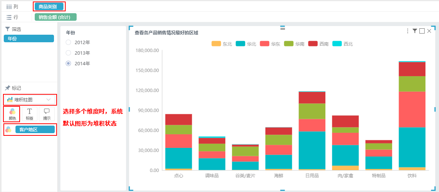The height and width of the screenshot is (192, 439).
Task: Click the 标签 marks button
Action: (x=29, y=114)
